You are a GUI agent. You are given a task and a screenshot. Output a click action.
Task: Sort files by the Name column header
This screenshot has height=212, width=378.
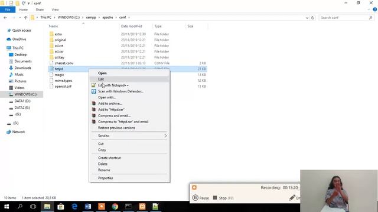[x=53, y=26]
